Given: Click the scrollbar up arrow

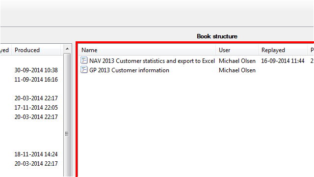Looking at the screenshot, I should (67, 49).
